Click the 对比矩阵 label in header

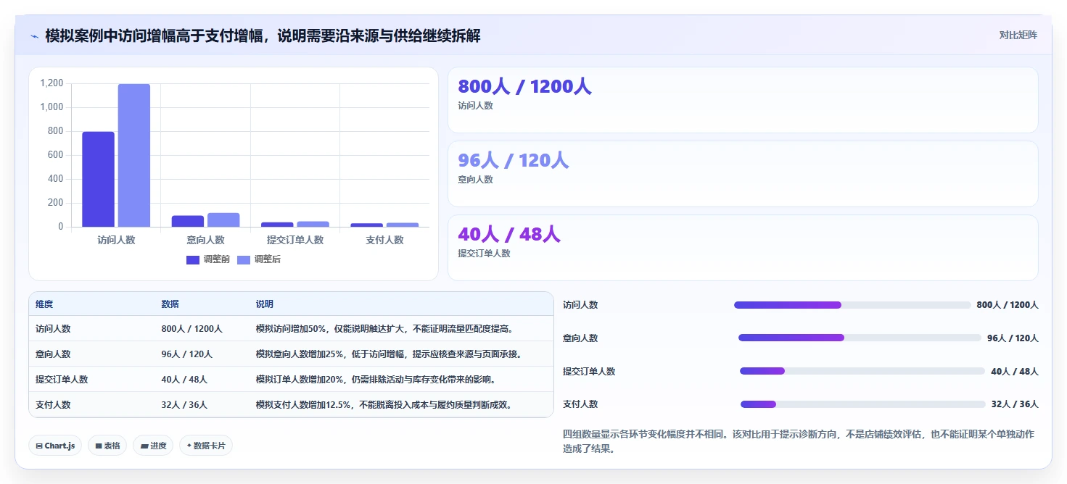(x=1018, y=35)
